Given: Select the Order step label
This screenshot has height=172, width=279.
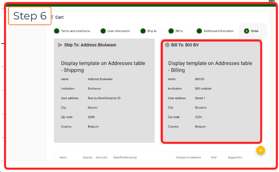Looking at the screenshot, I should tap(255, 31).
